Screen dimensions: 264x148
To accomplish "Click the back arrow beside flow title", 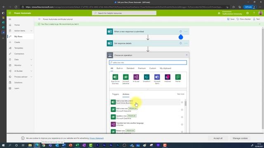I will [x=40, y=19].
